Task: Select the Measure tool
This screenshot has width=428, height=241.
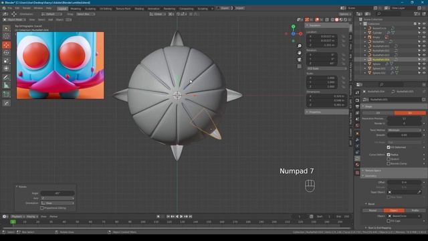Action: tap(6, 86)
